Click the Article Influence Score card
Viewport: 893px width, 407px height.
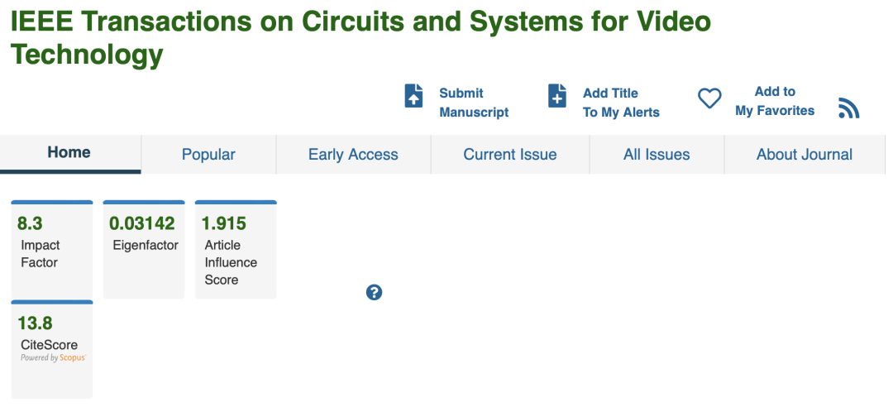tap(236, 248)
